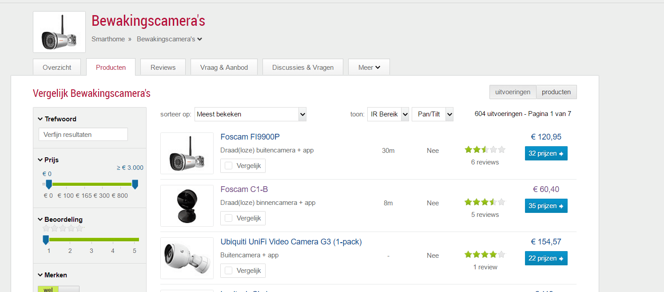
Task: Open the Bewakingscamera's breadcrumb dropdown
Action: point(169,39)
